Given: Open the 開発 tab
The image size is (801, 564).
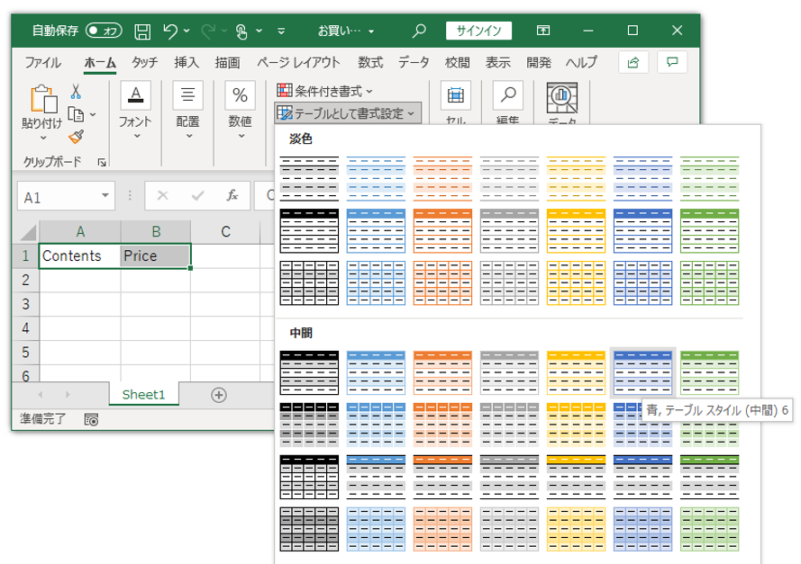Looking at the screenshot, I should pyautogui.click(x=539, y=62).
